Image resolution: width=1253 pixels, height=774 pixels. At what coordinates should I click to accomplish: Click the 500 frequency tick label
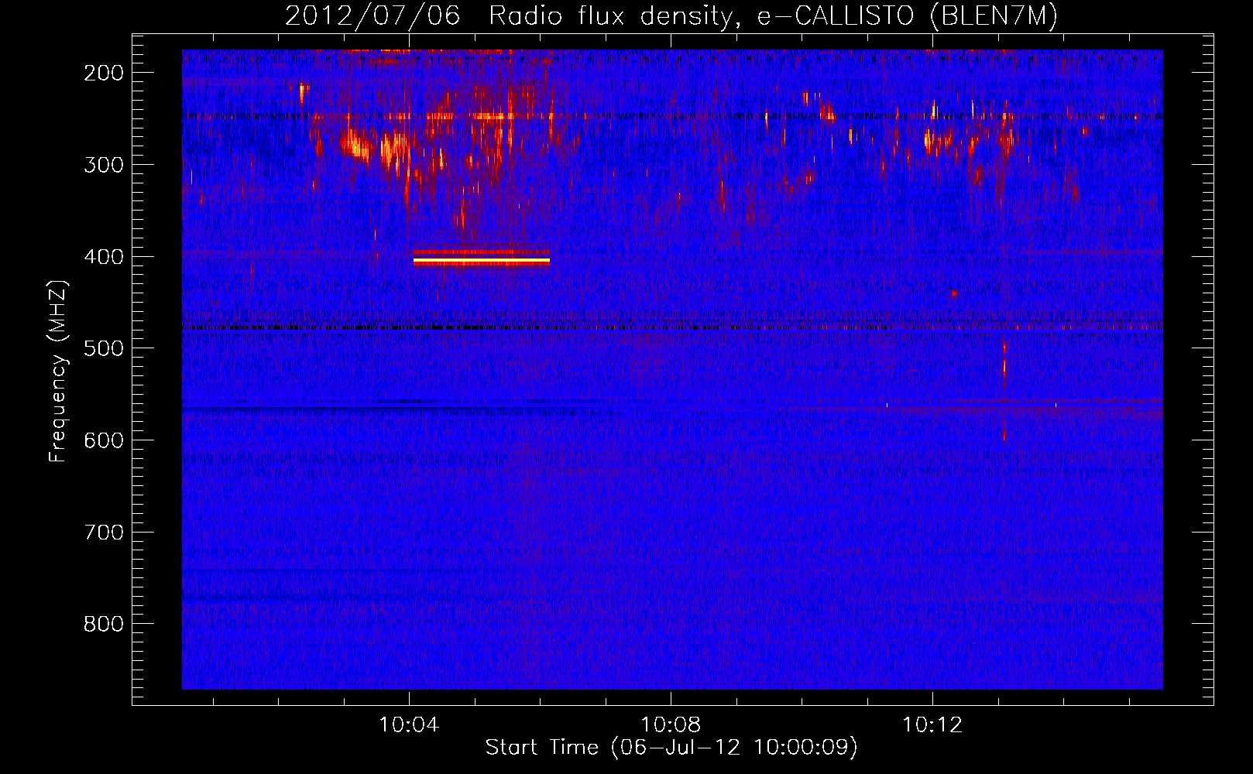point(104,348)
